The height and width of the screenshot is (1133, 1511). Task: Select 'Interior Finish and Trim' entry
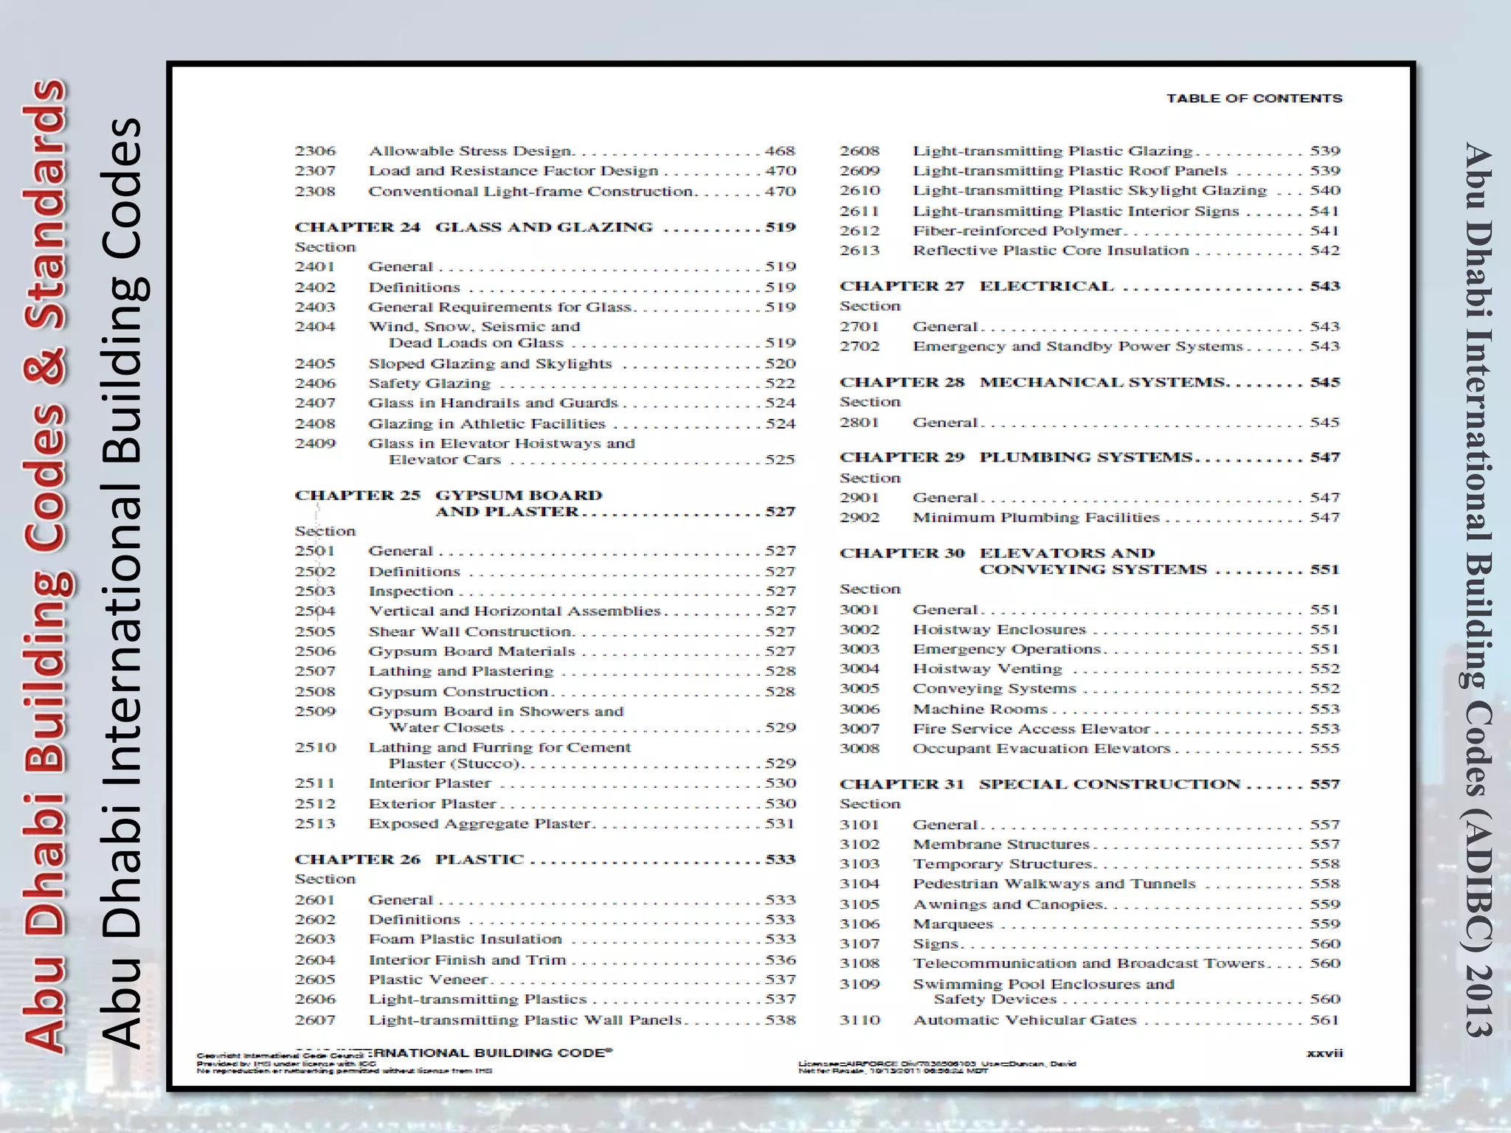click(545, 960)
